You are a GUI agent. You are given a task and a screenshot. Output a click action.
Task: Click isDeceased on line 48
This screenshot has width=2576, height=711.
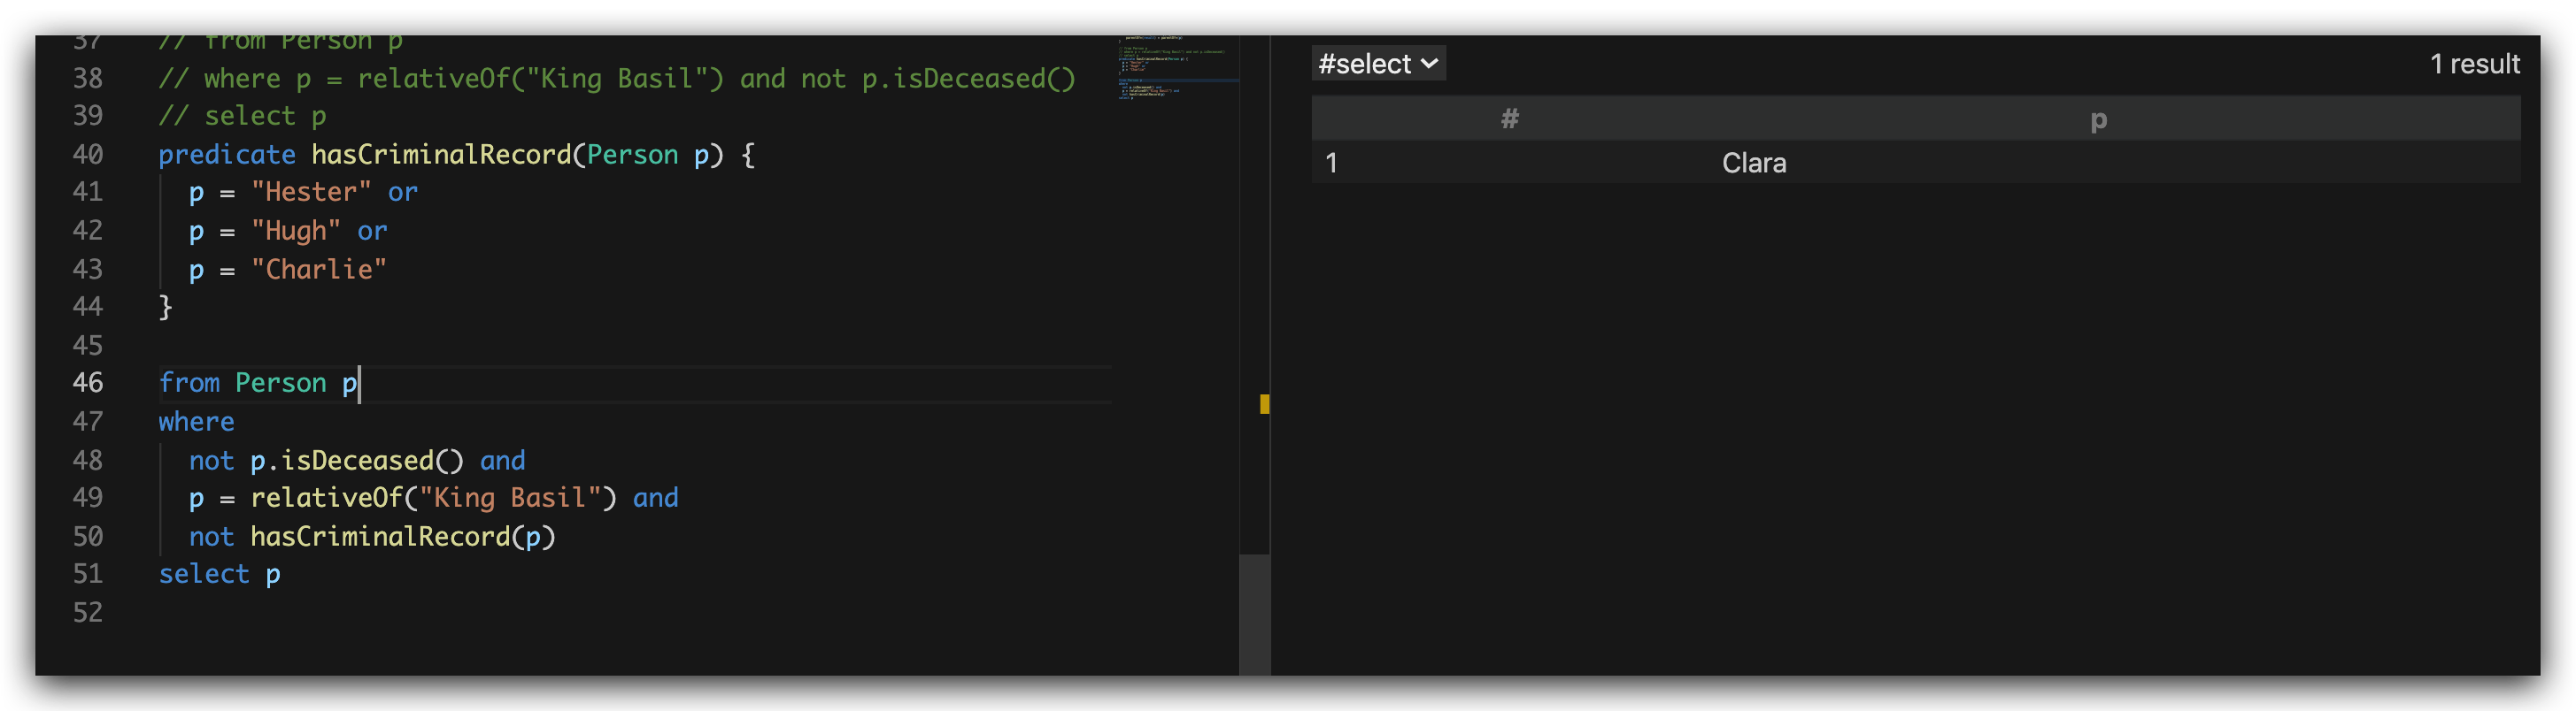[357, 461]
